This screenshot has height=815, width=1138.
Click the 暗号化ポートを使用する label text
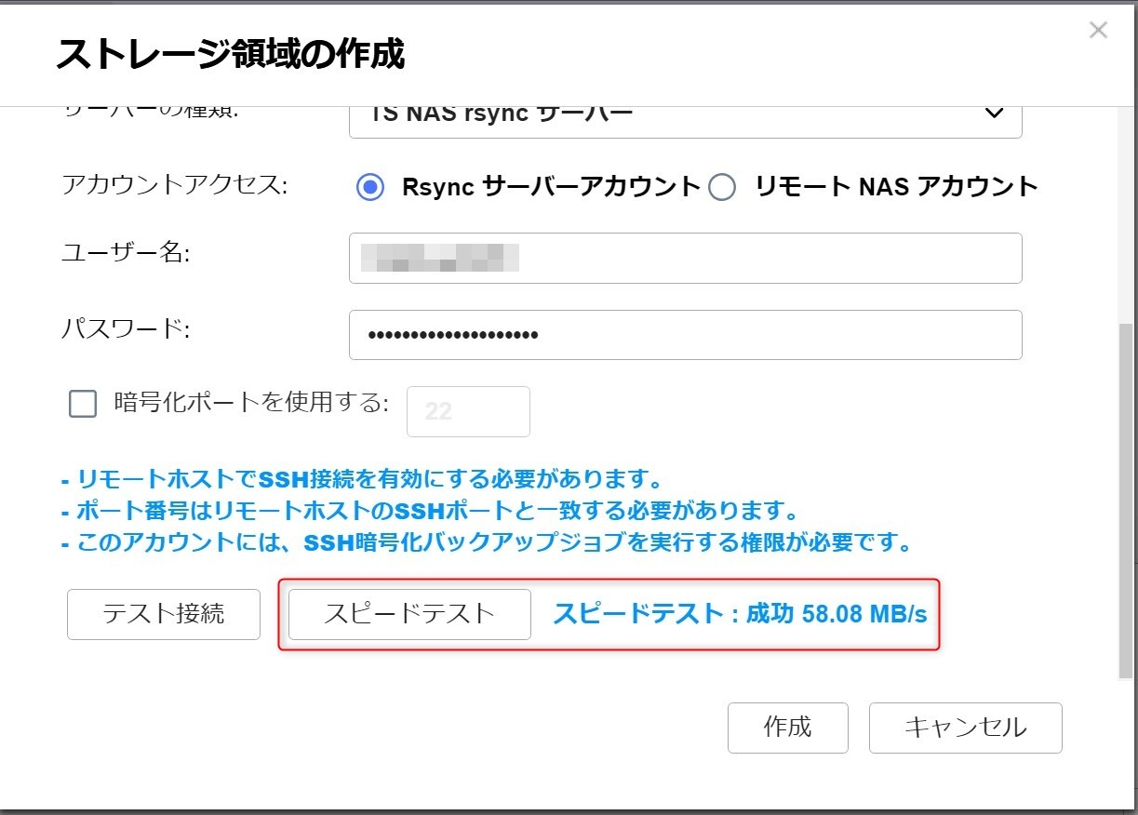point(249,403)
